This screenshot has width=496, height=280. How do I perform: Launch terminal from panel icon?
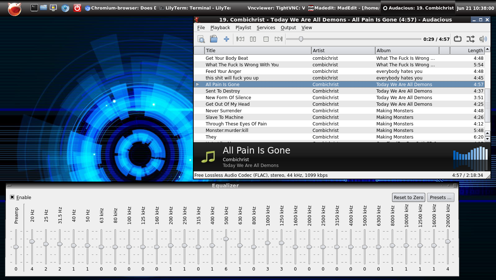coord(34,8)
